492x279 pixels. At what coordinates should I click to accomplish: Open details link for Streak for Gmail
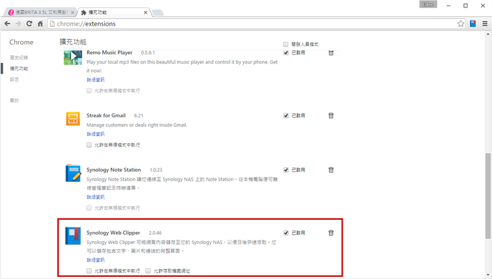coord(96,134)
